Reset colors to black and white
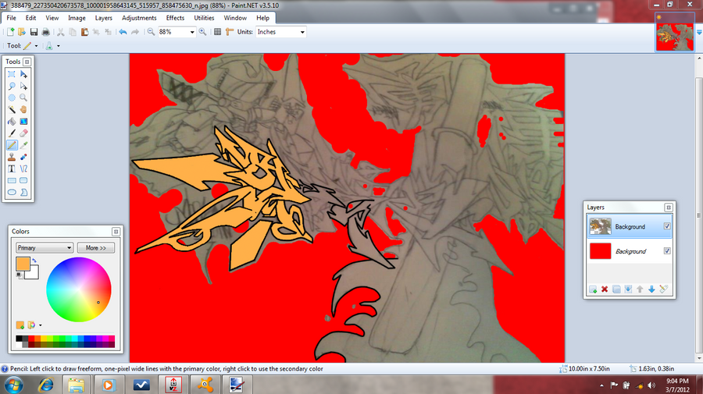This screenshot has width=703, height=394. click(20, 275)
